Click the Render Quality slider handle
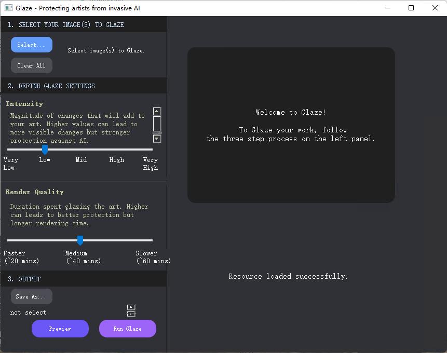The height and width of the screenshot is (353, 447). [80, 240]
